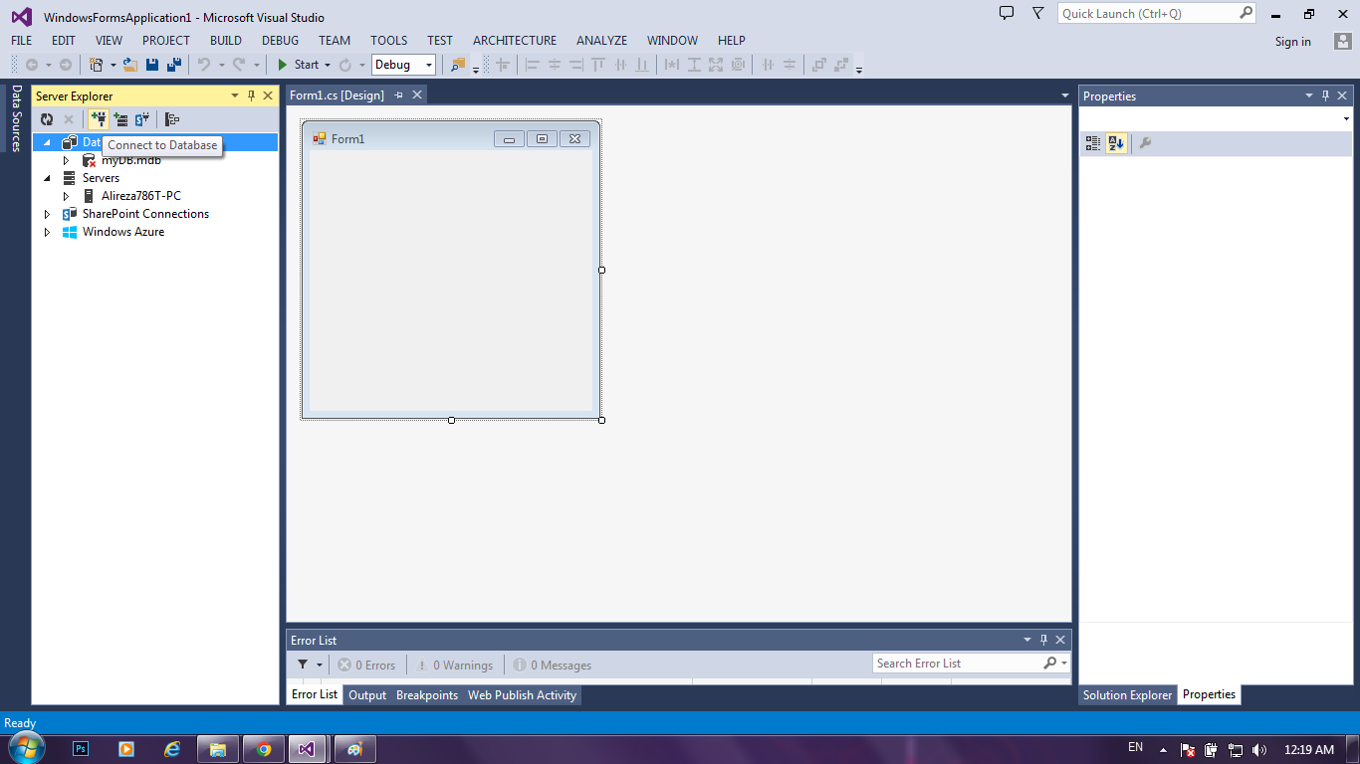Open Google Chrome from the taskbar
Viewport: 1360px width, 764px height.
point(264,749)
